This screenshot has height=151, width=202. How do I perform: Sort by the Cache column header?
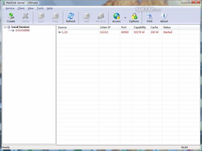[156, 27]
